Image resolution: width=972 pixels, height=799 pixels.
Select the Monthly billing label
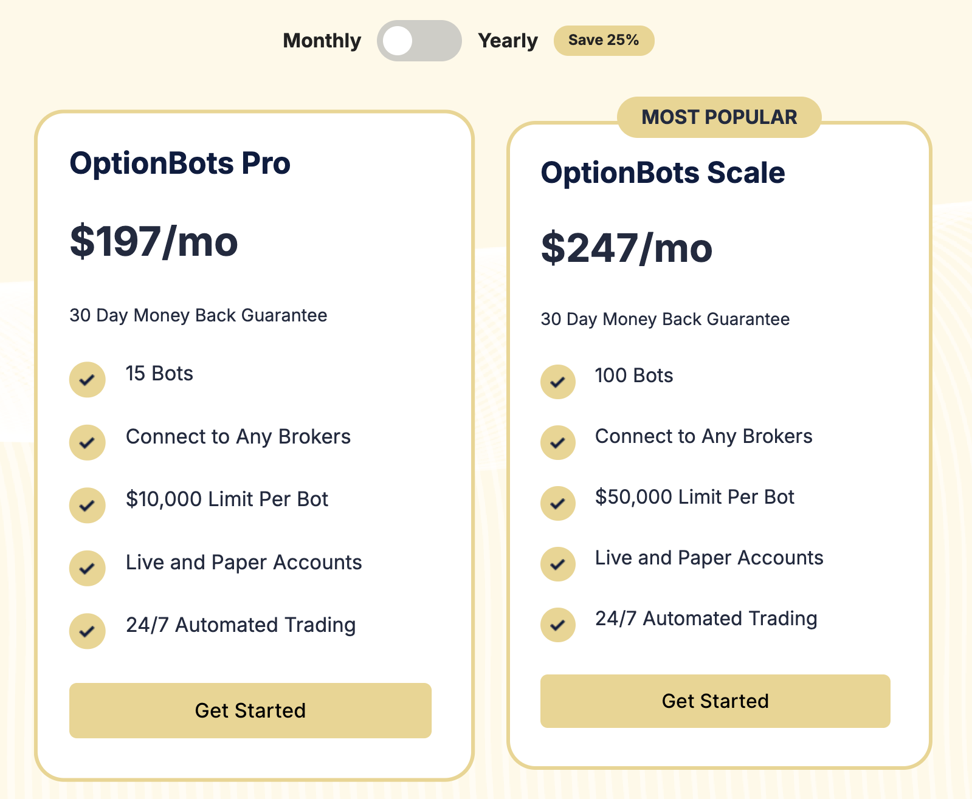tap(322, 41)
